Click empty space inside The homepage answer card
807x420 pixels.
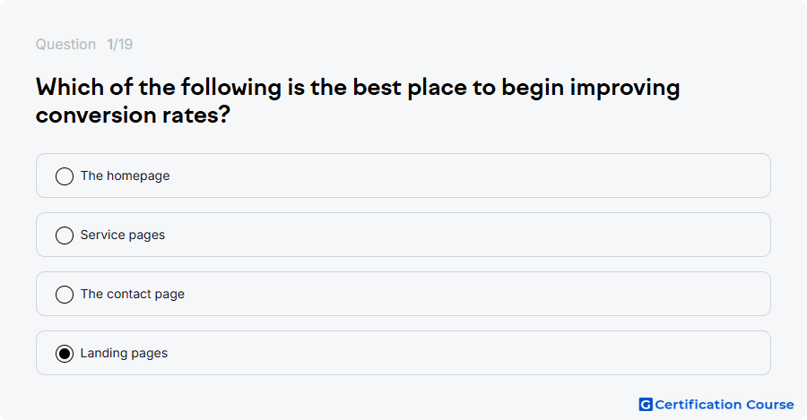tap(464, 176)
